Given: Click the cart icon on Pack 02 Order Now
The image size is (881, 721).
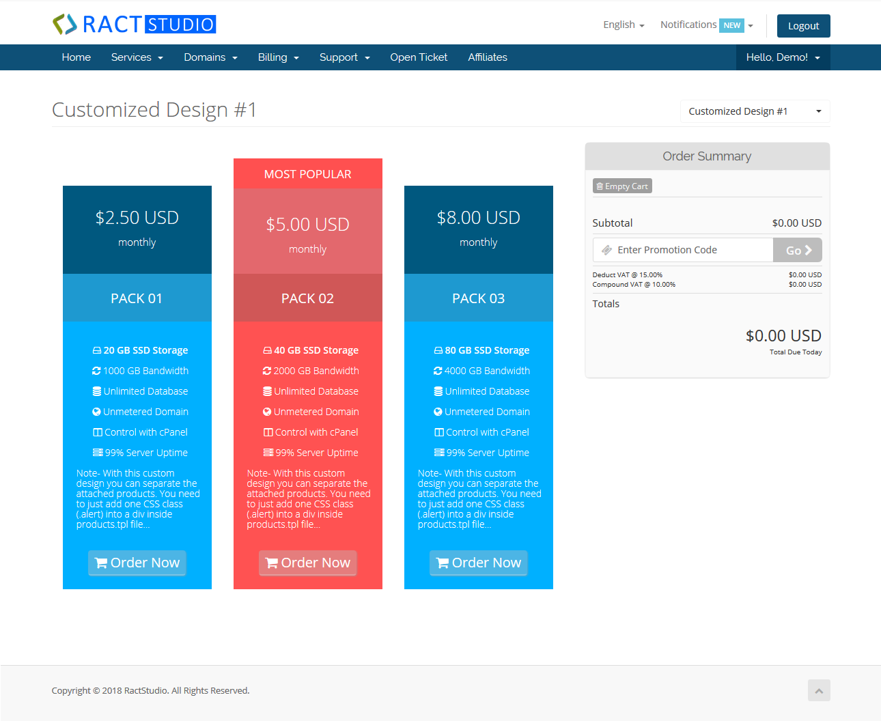Looking at the screenshot, I should pos(272,563).
